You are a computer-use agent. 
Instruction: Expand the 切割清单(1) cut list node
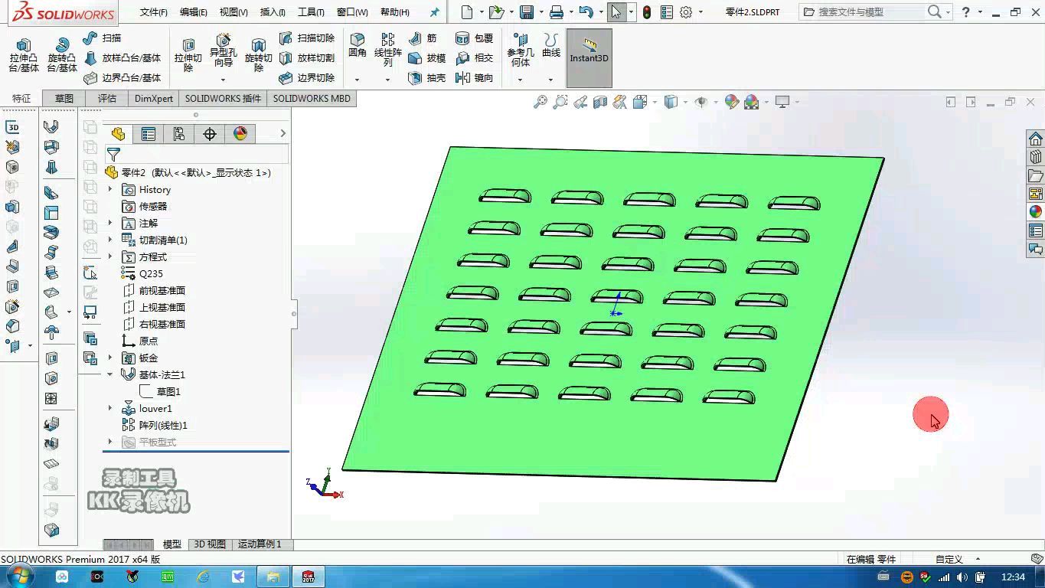coord(110,240)
